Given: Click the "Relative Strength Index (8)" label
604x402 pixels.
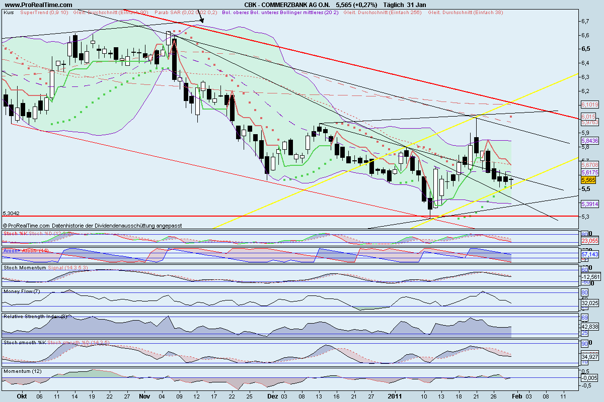Looking at the screenshot, I should [x=35, y=317].
